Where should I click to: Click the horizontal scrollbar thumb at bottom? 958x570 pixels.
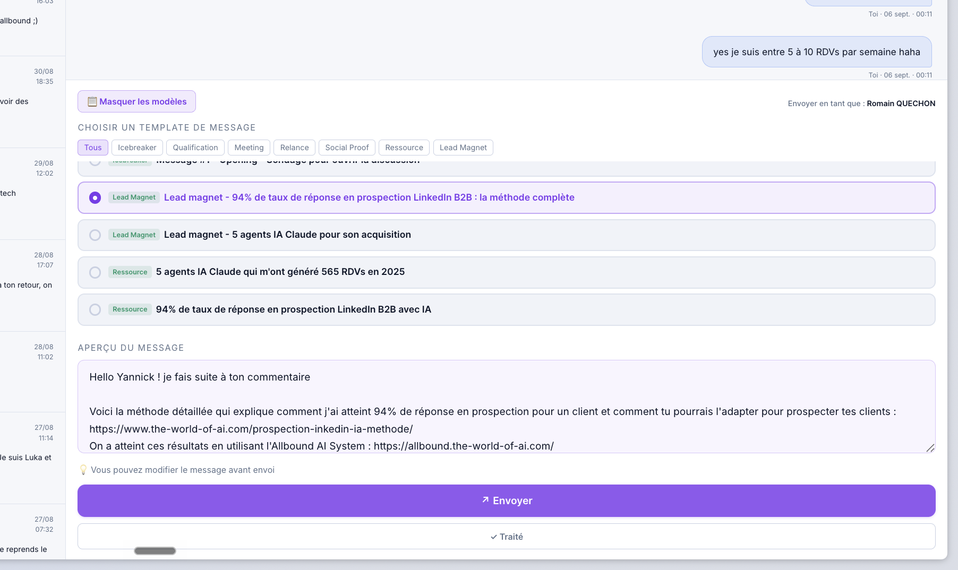155,551
